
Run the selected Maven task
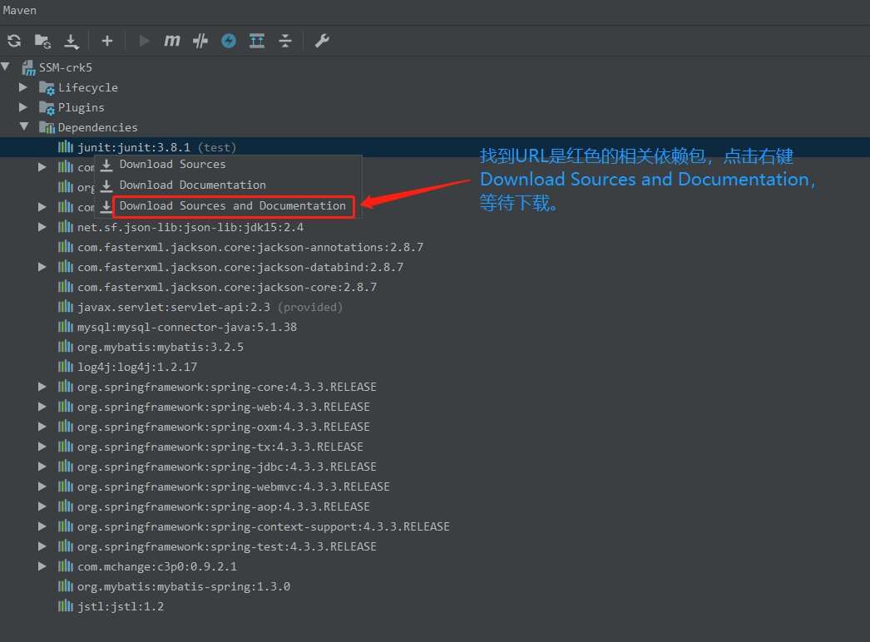pyautogui.click(x=143, y=40)
